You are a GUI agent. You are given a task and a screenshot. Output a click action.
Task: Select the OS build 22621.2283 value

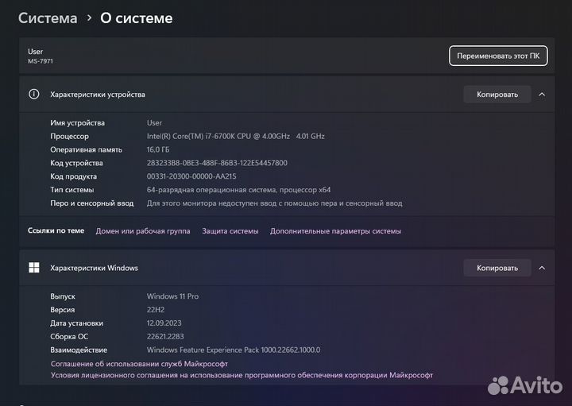click(x=165, y=337)
